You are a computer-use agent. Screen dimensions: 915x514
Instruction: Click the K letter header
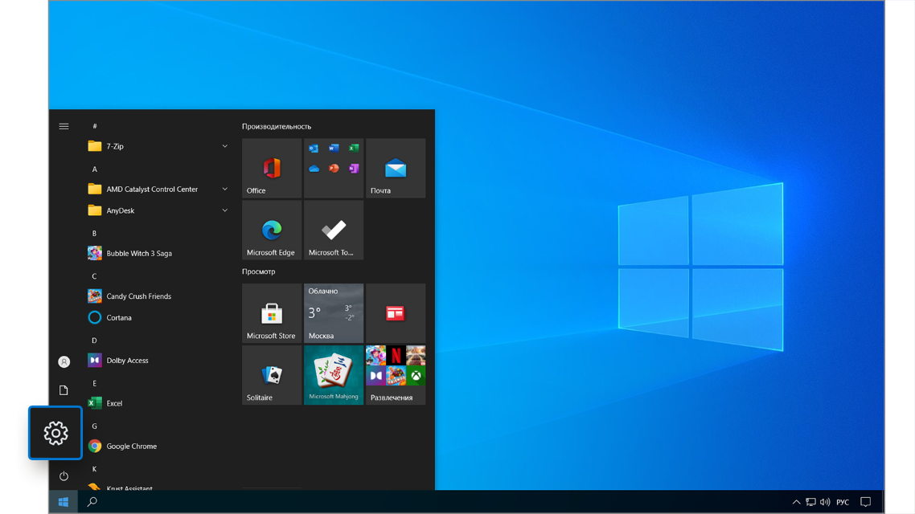(95, 469)
